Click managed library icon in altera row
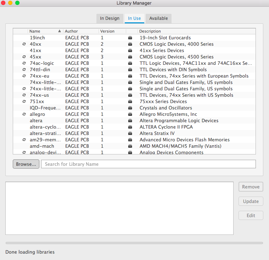This screenshot has width=269, height=260. point(130,120)
